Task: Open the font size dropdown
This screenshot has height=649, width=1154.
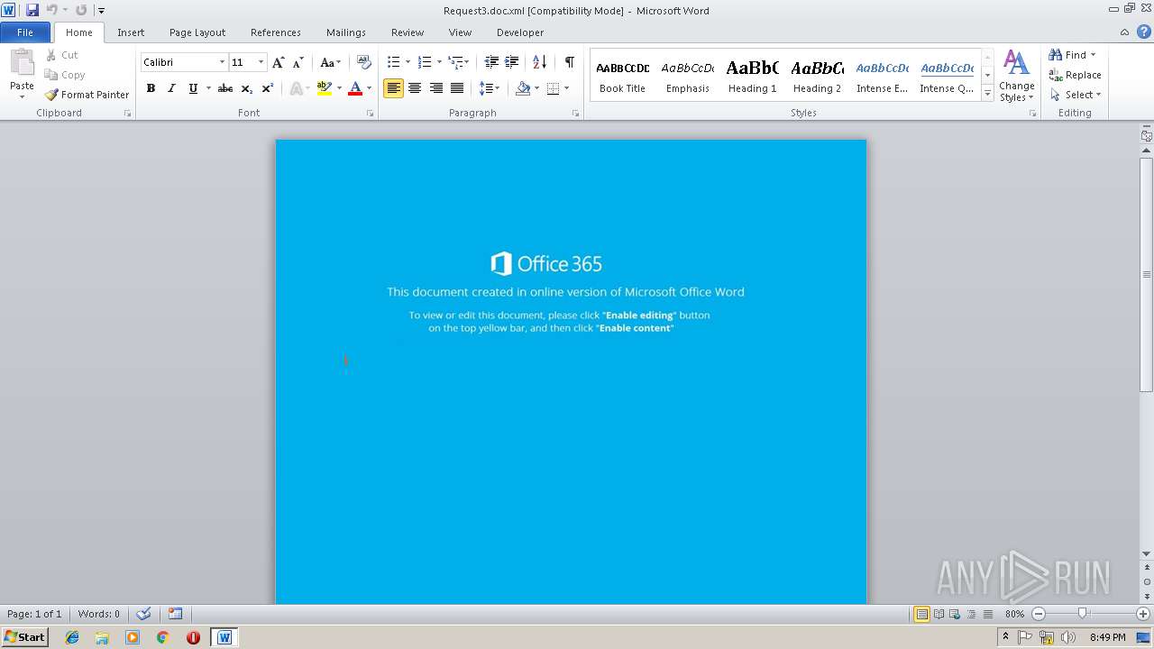Action: tap(261, 62)
